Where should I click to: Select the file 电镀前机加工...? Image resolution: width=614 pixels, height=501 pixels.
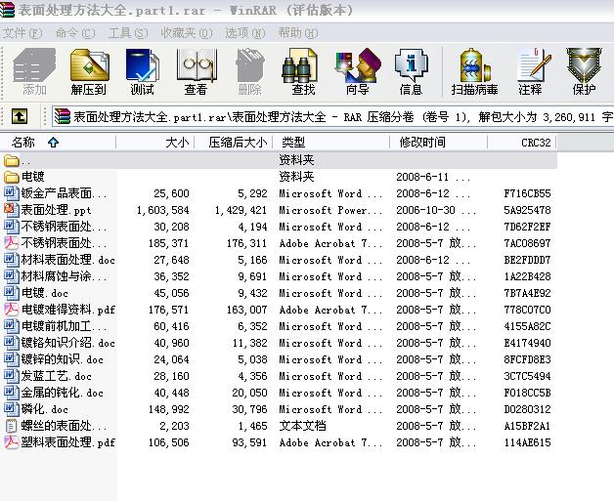pos(64,326)
